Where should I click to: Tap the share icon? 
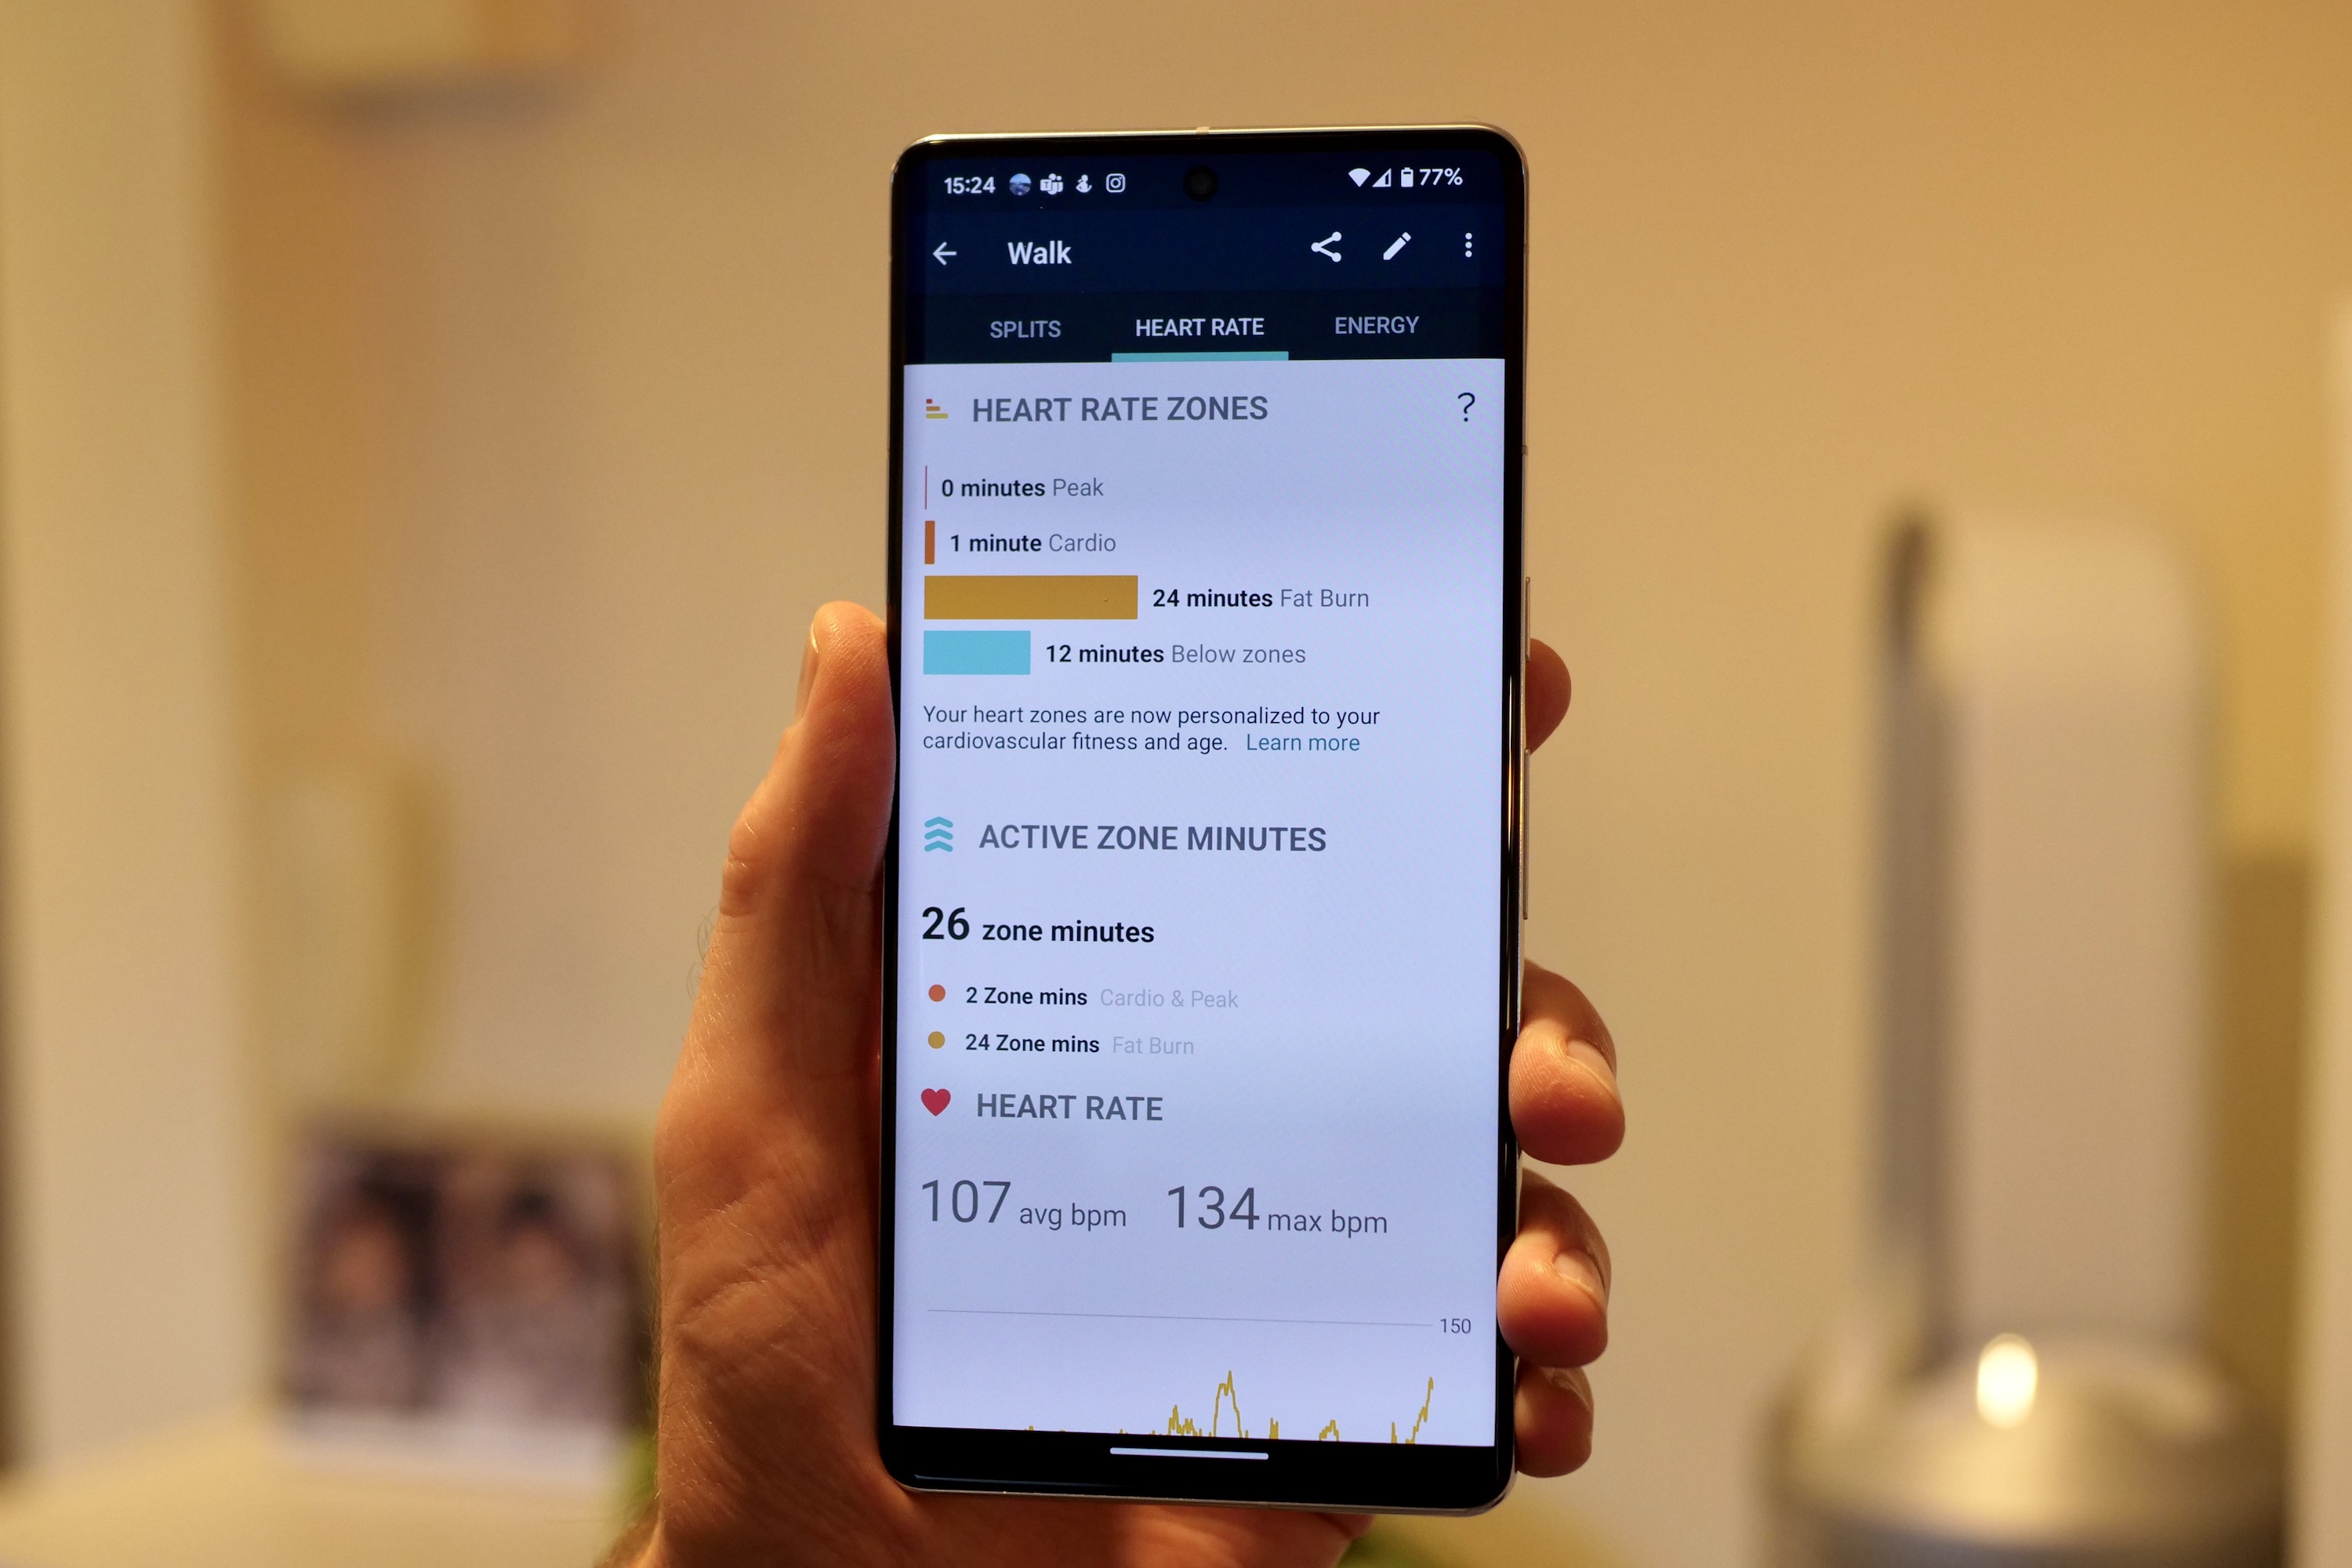[x=1325, y=247]
